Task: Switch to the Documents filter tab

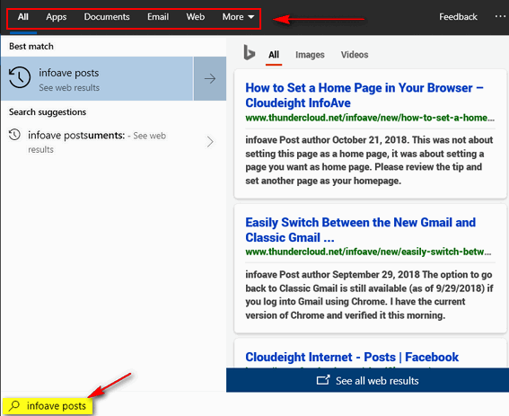Action: pos(107,17)
